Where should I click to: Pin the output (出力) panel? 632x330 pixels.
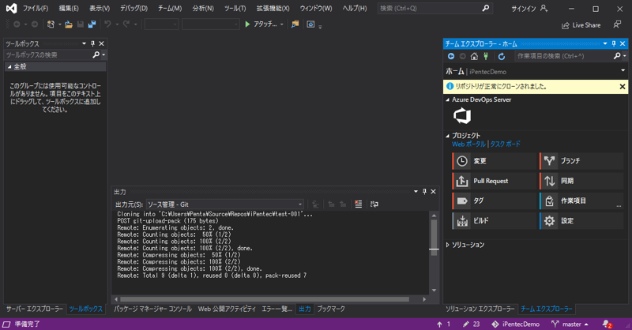click(x=424, y=191)
